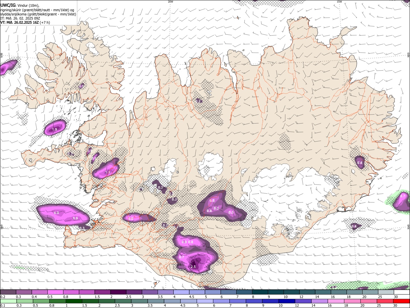Click the darkest purple swatch between 2 and 2.5
This screenshot has height=308, width=410.
118,292
